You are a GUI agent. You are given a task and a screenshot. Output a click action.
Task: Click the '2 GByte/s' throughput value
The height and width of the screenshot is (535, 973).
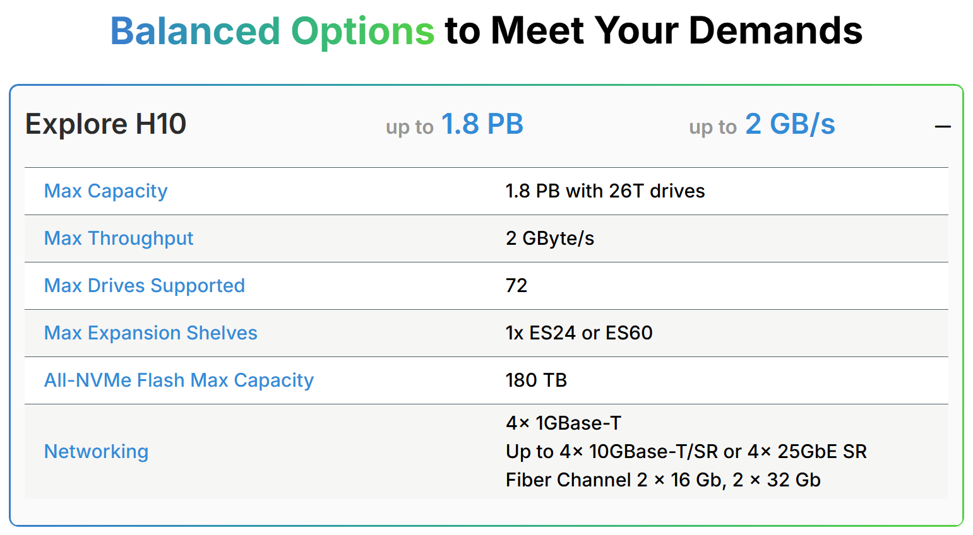point(550,238)
